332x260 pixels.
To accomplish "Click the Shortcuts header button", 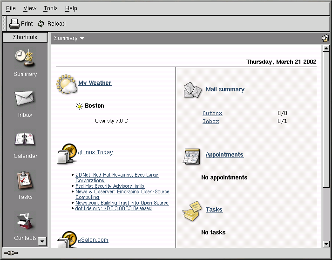I will point(25,37).
